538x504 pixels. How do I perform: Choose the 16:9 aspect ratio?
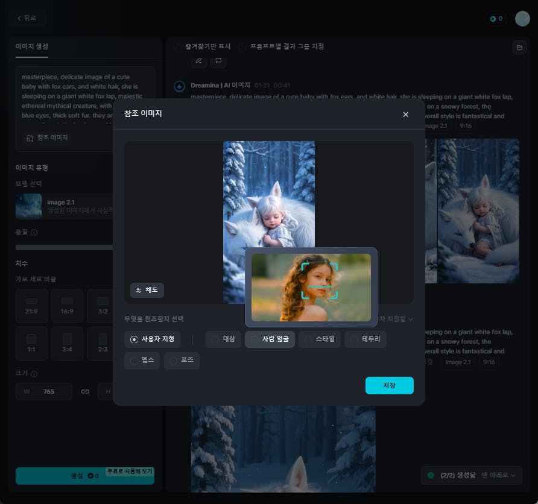pos(67,306)
